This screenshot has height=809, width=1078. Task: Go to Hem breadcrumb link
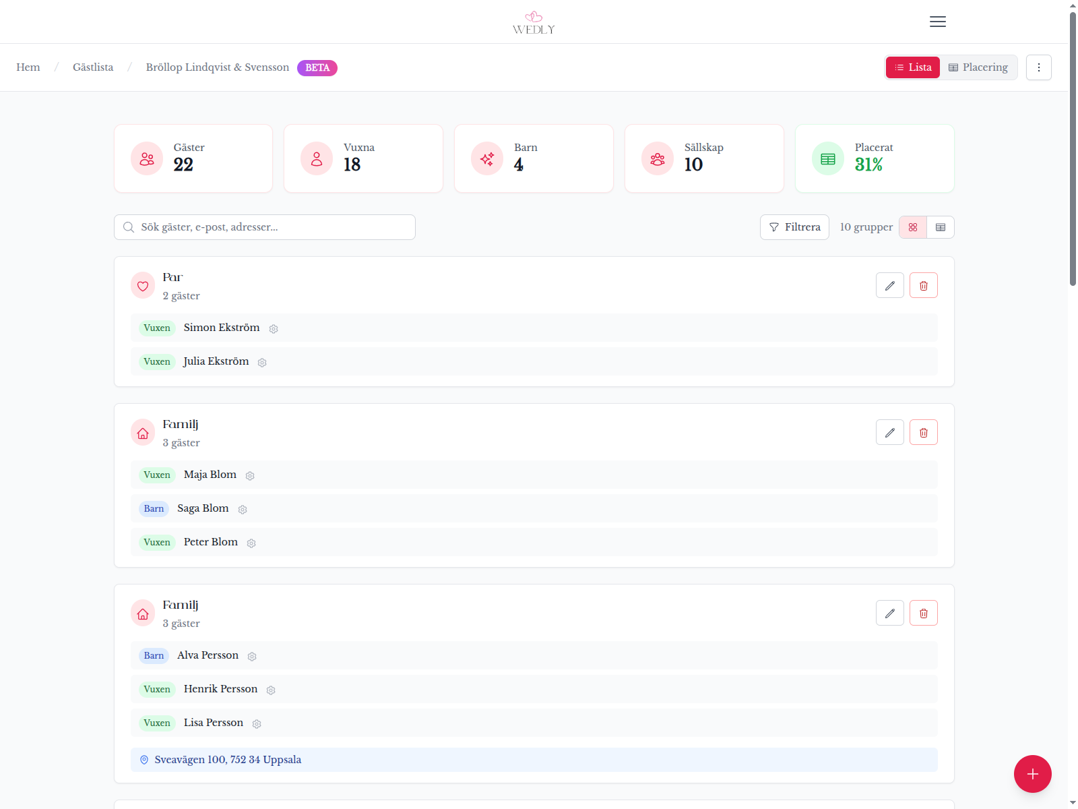28,67
